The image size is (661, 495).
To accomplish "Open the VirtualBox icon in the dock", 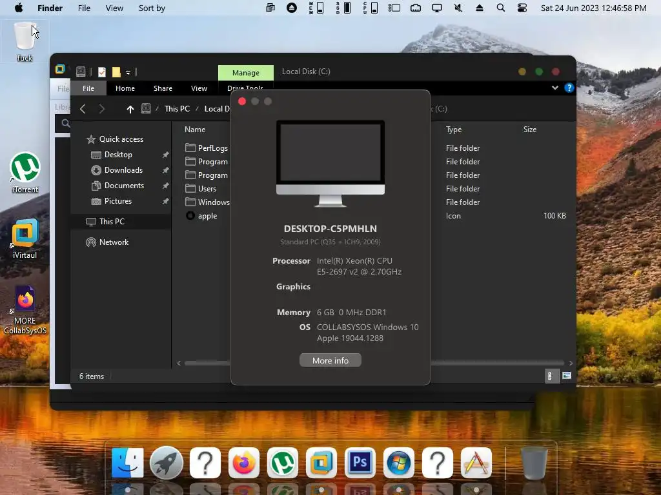I will click(321, 463).
